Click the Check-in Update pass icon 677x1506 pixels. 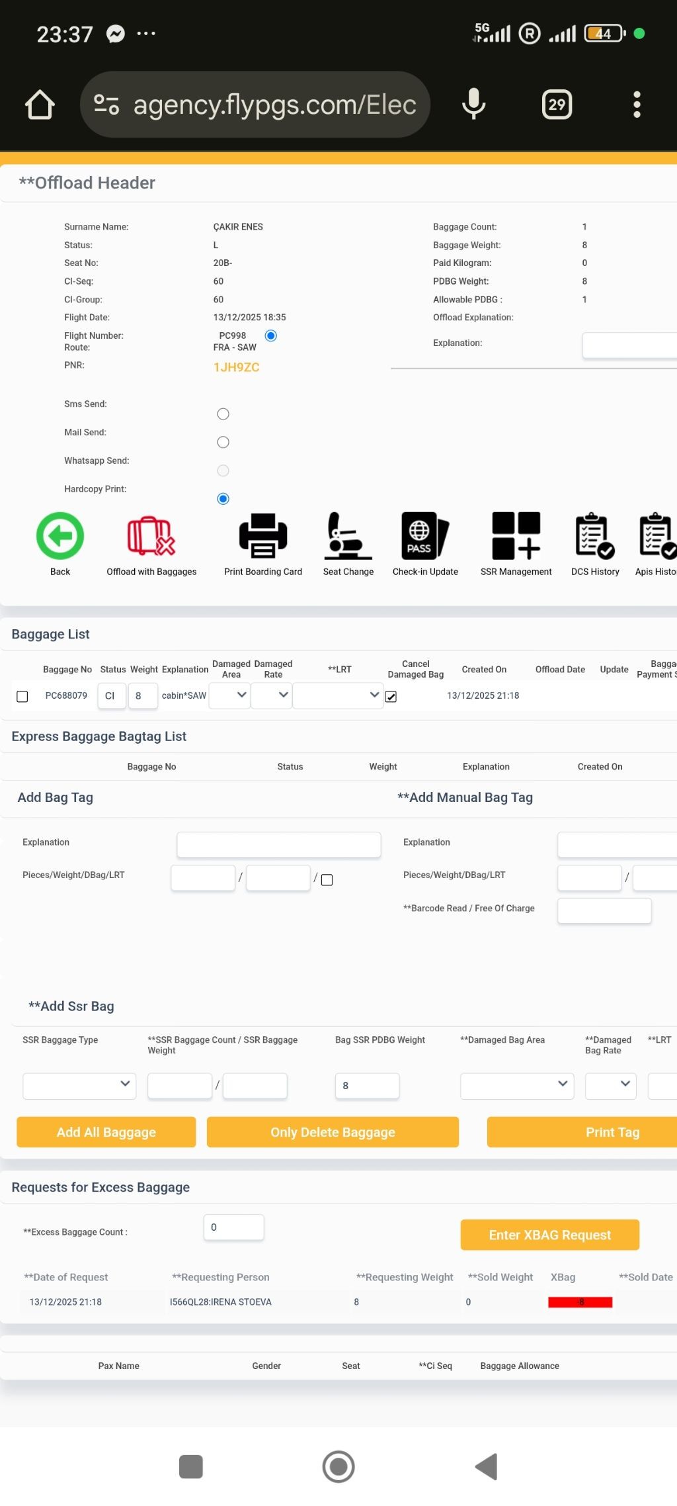pyautogui.click(x=424, y=536)
